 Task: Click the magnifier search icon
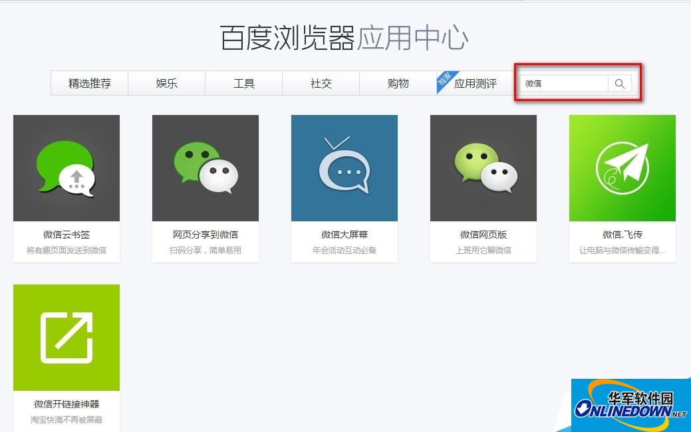pyautogui.click(x=620, y=83)
